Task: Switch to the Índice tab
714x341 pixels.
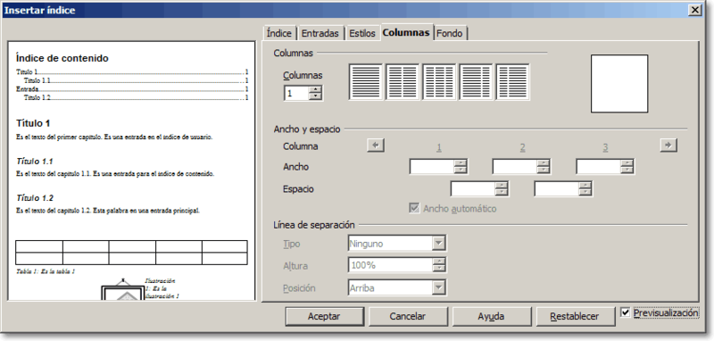Action: 279,33
